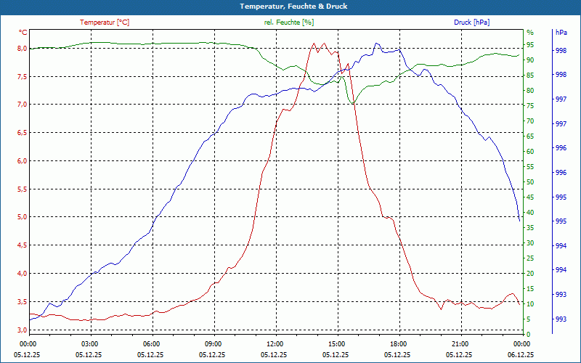Click the '8,0' temperature axis value

pyautogui.click(x=23, y=49)
